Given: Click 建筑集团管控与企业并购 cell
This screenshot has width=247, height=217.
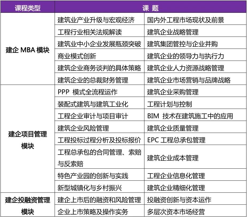Looking at the screenshot, I should (x=195, y=43).
